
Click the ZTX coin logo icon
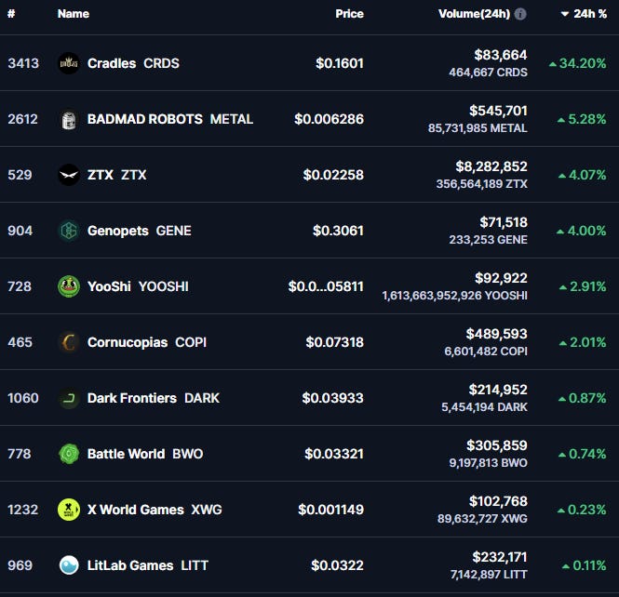click(x=69, y=175)
